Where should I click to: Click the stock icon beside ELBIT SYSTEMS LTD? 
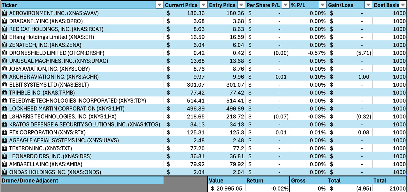click(x=4, y=85)
